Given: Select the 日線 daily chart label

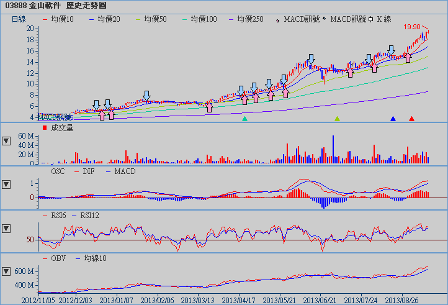Looking at the screenshot, I should [19, 19].
